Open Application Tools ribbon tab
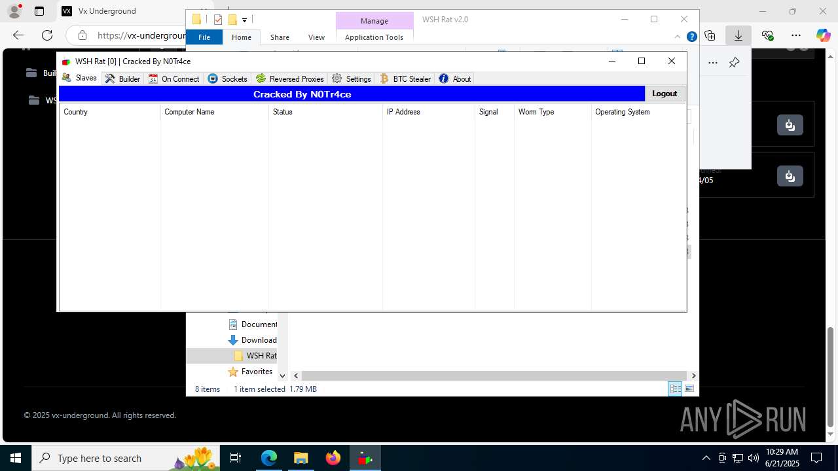 [374, 37]
